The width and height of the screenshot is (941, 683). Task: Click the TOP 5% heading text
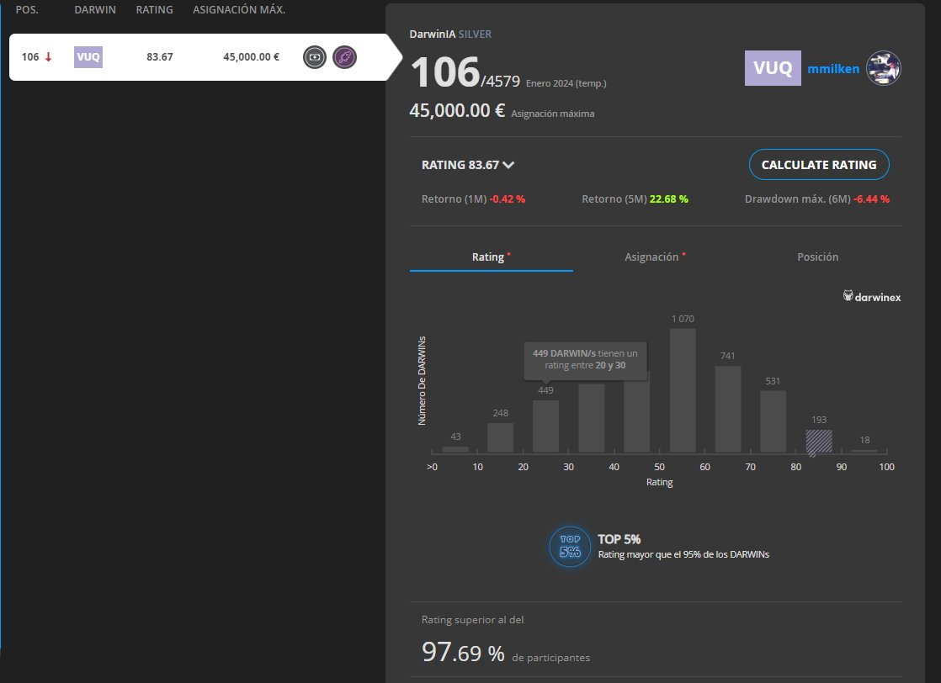click(x=619, y=539)
